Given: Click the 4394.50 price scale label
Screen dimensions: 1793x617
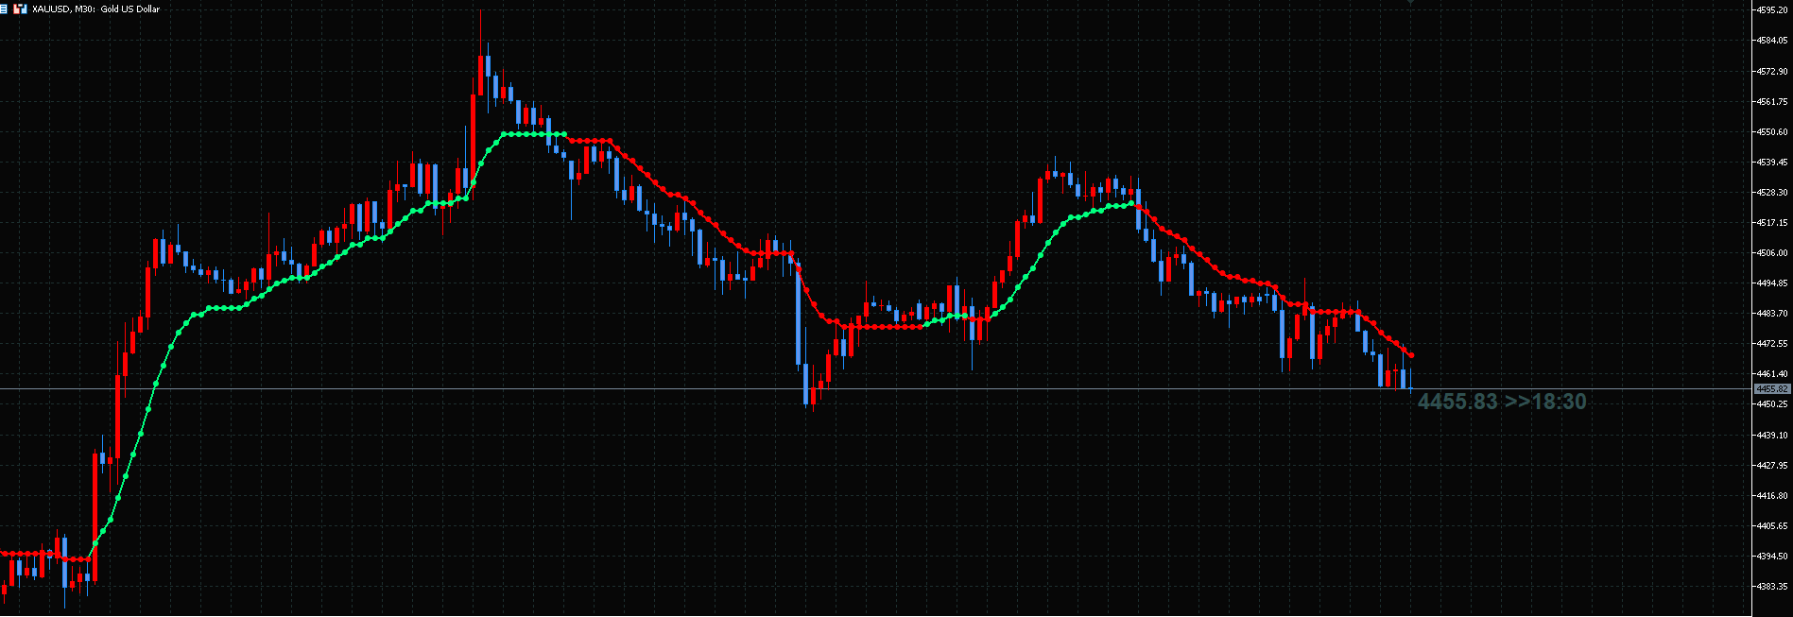Looking at the screenshot, I should click(1772, 557).
